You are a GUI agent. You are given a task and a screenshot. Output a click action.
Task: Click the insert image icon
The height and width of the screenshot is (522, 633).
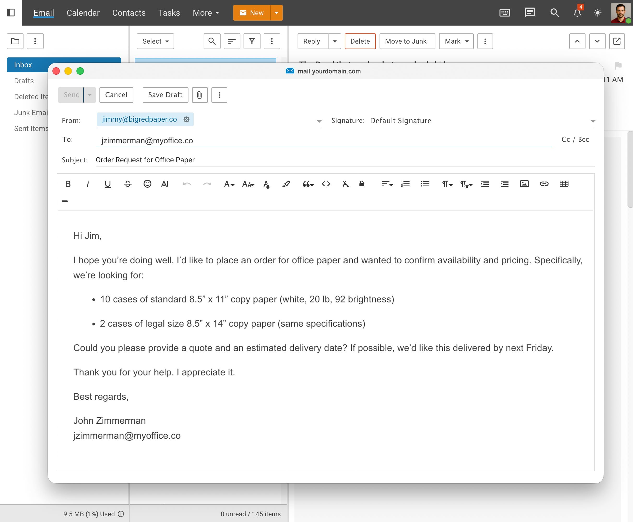coord(524,184)
